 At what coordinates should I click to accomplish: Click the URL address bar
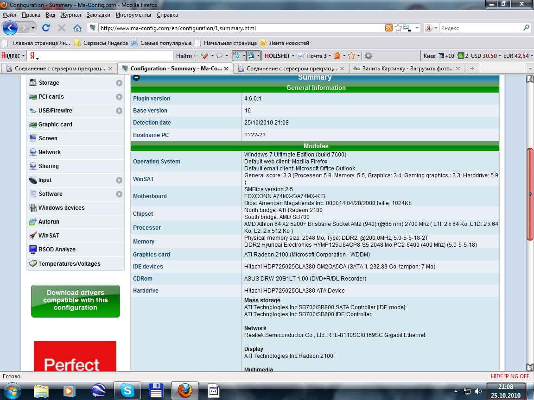(x=242, y=28)
